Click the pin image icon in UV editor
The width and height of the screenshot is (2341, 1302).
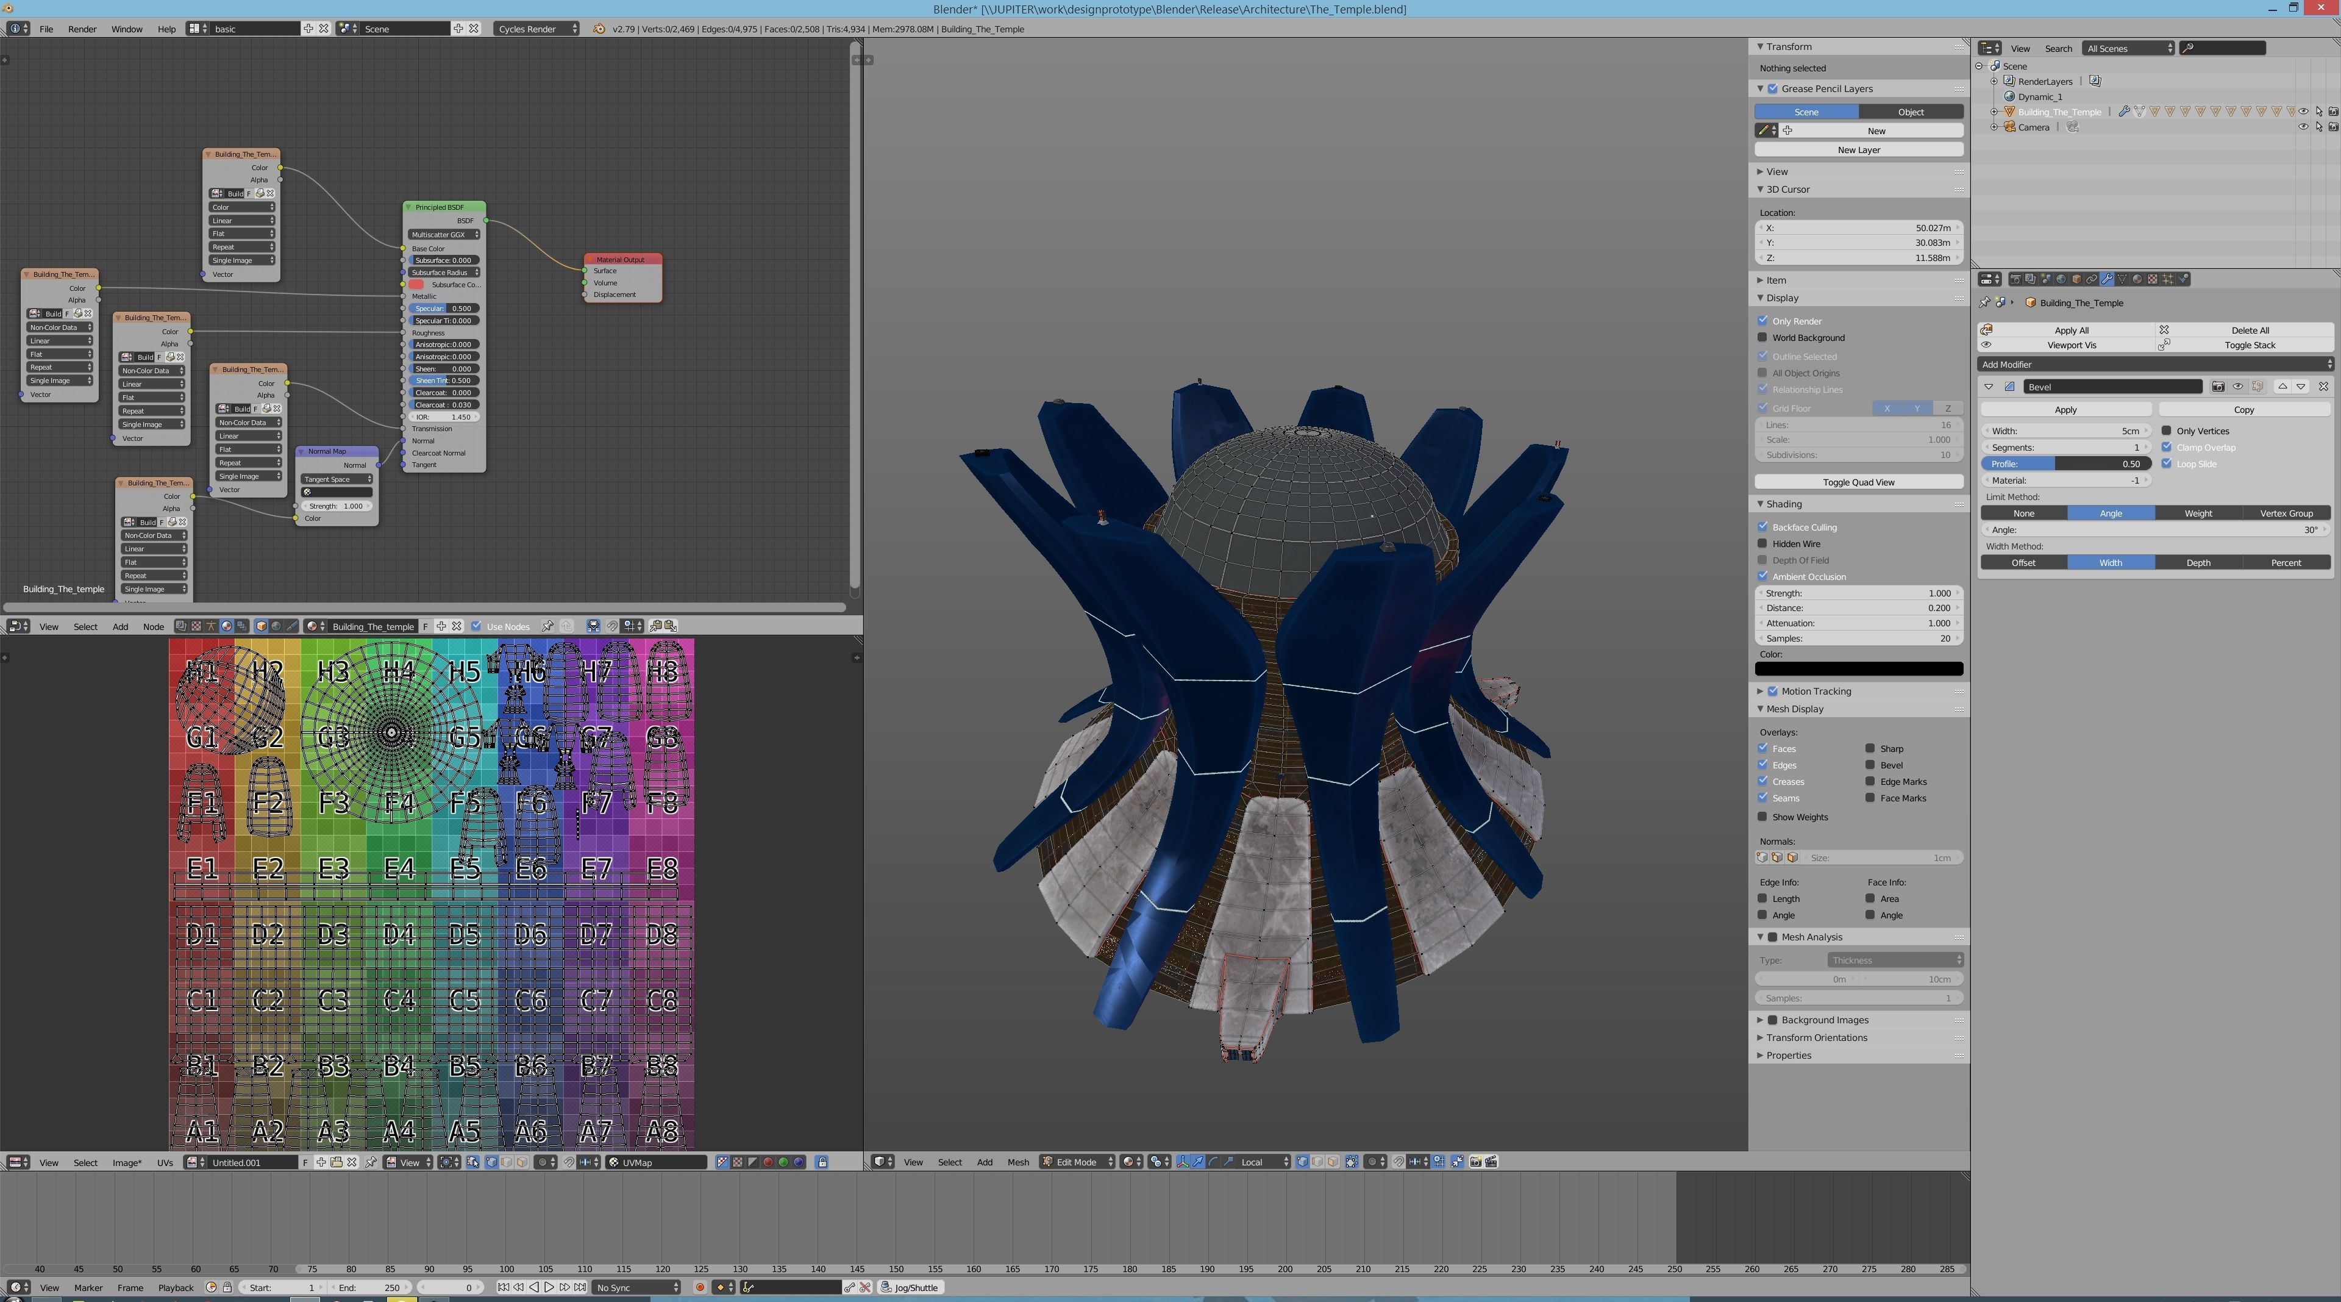[371, 1162]
